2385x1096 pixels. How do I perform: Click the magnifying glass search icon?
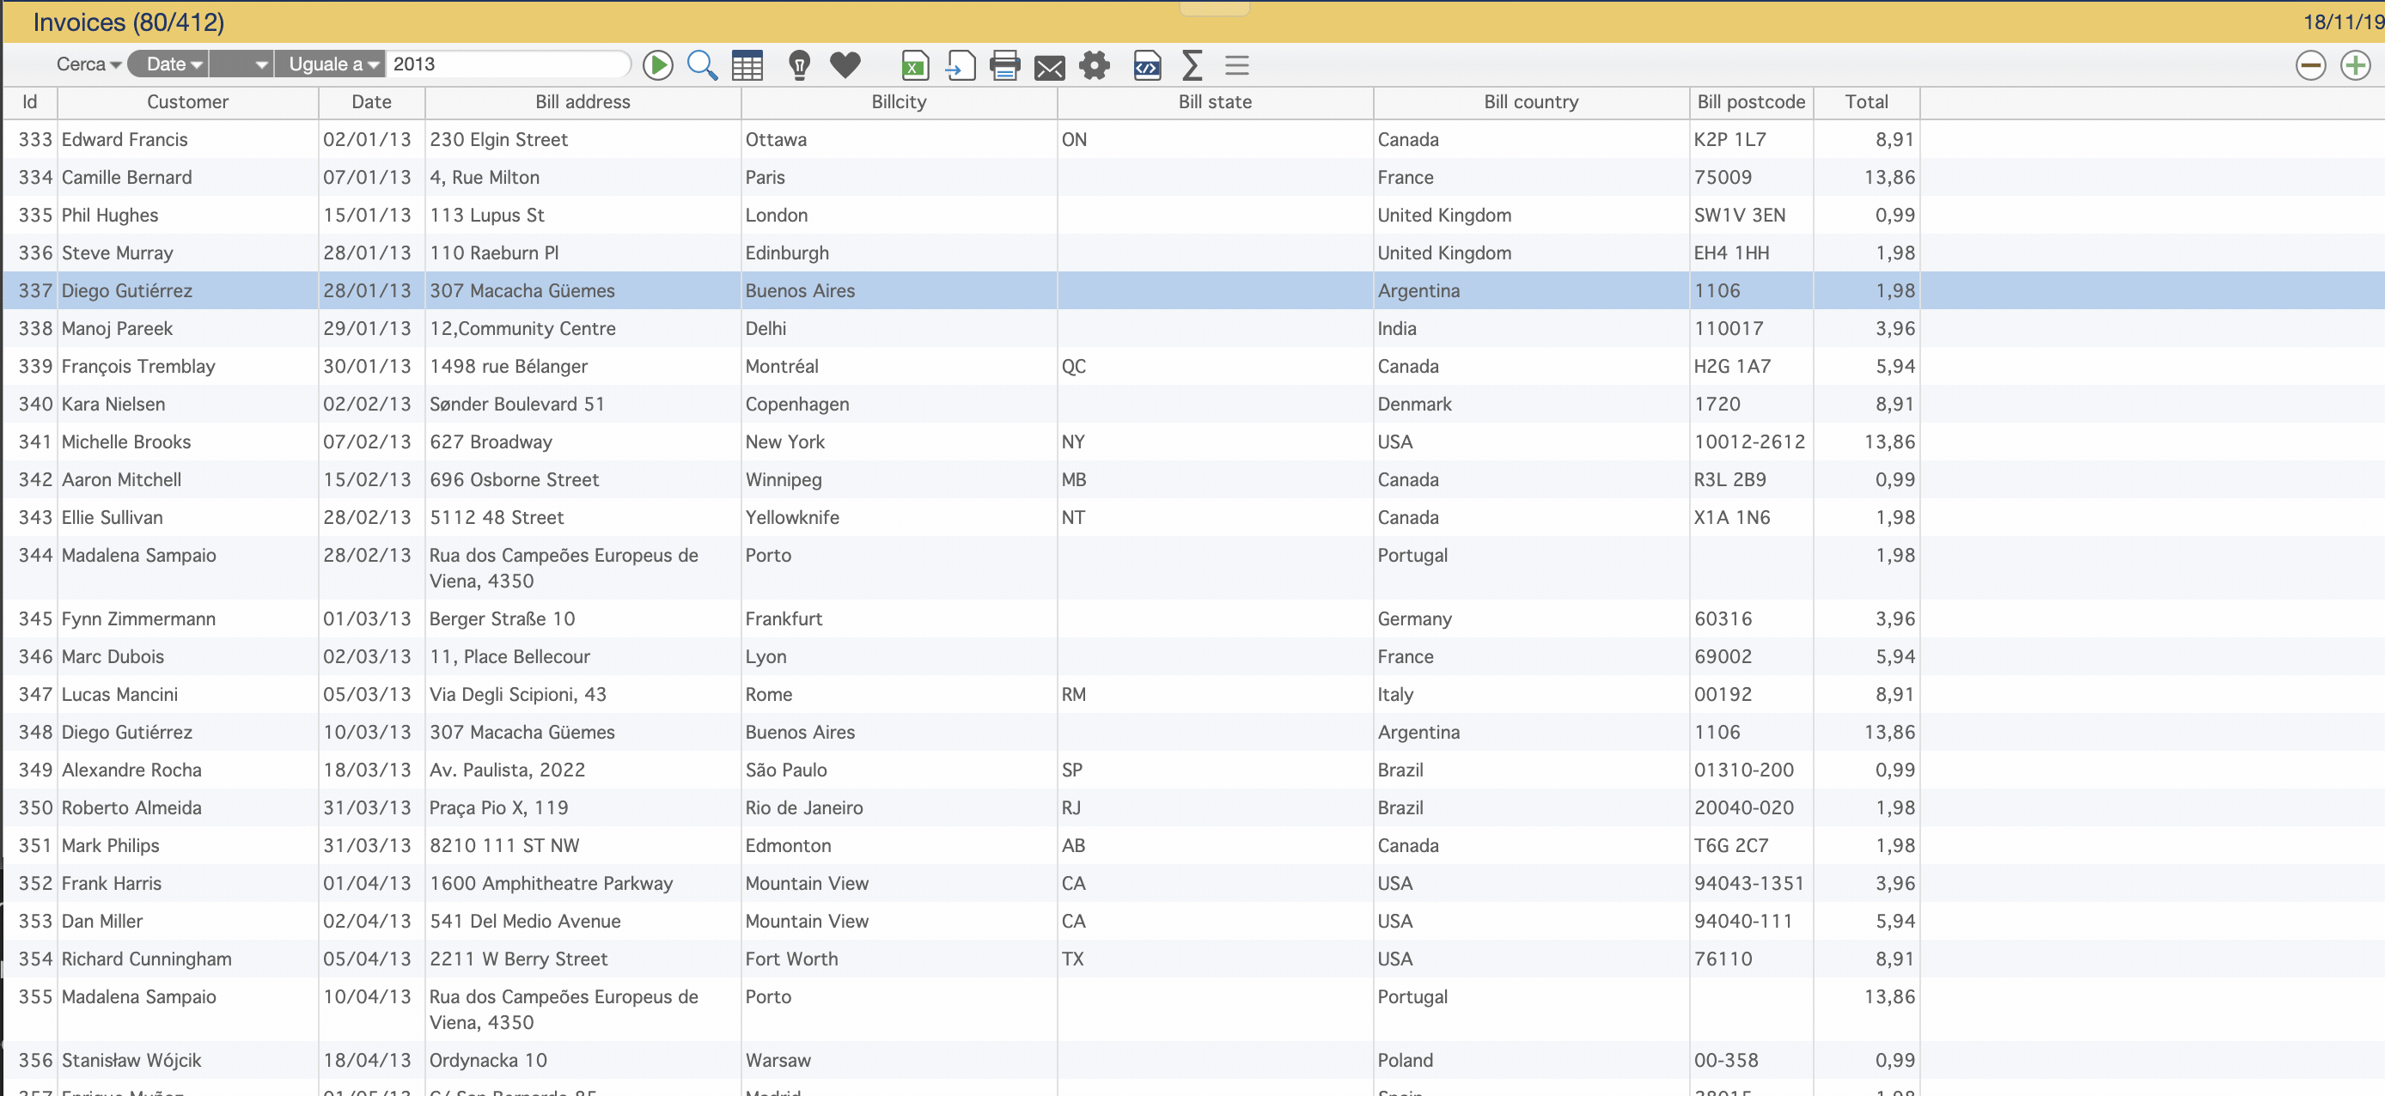pos(702,64)
